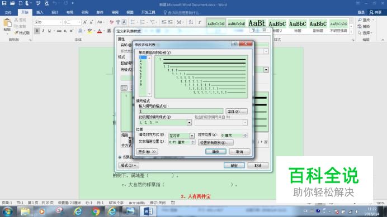The width and height of the screenshot is (387, 217).
Task: Switch to the 插入 tab
Action: pos(40,12)
